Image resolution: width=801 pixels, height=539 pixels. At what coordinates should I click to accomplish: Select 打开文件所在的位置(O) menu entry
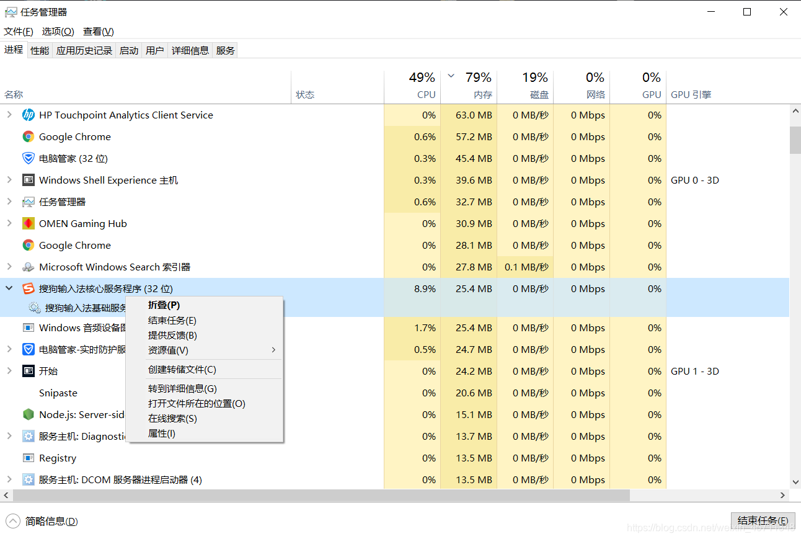pos(205,403)
